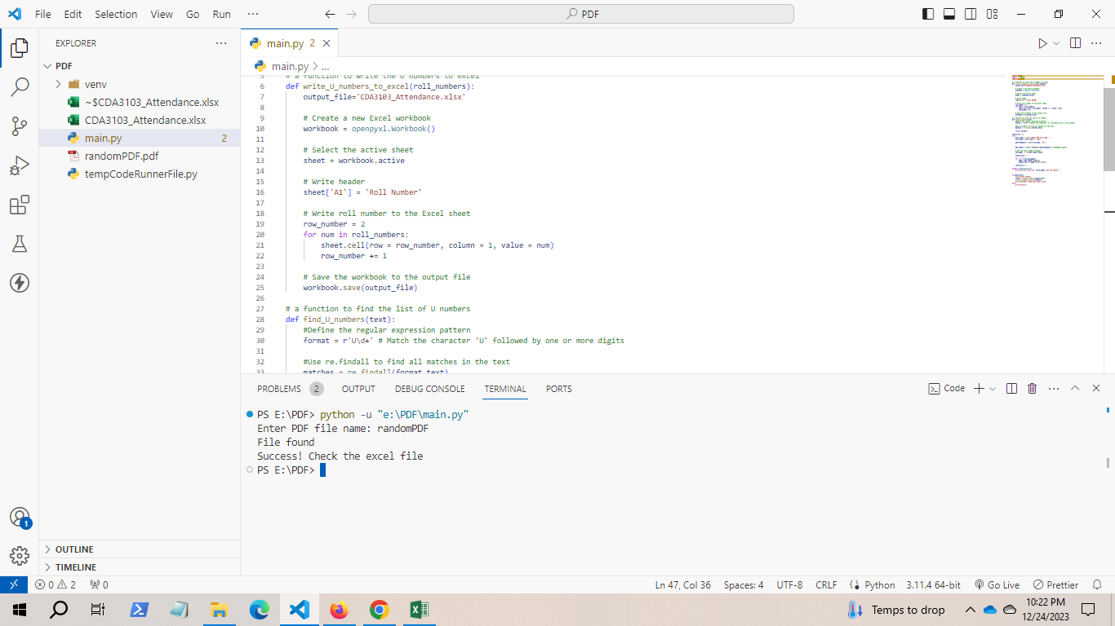The width and height of the screenshot is (1115, 626).
Task: Select the Run and Debug icon
Action: (20, 165)
